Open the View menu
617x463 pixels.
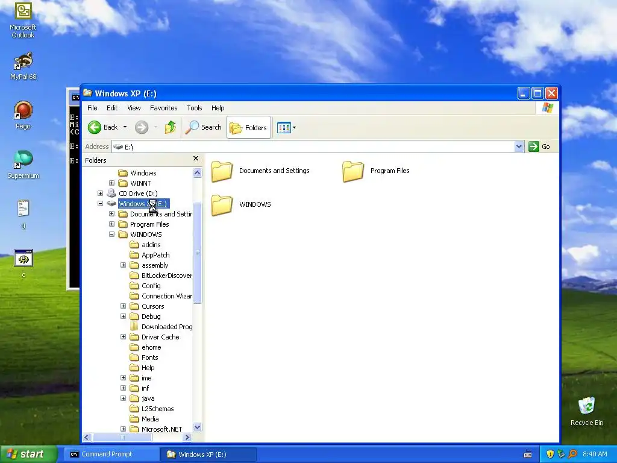pyautogui.click(x=134, y=108)
